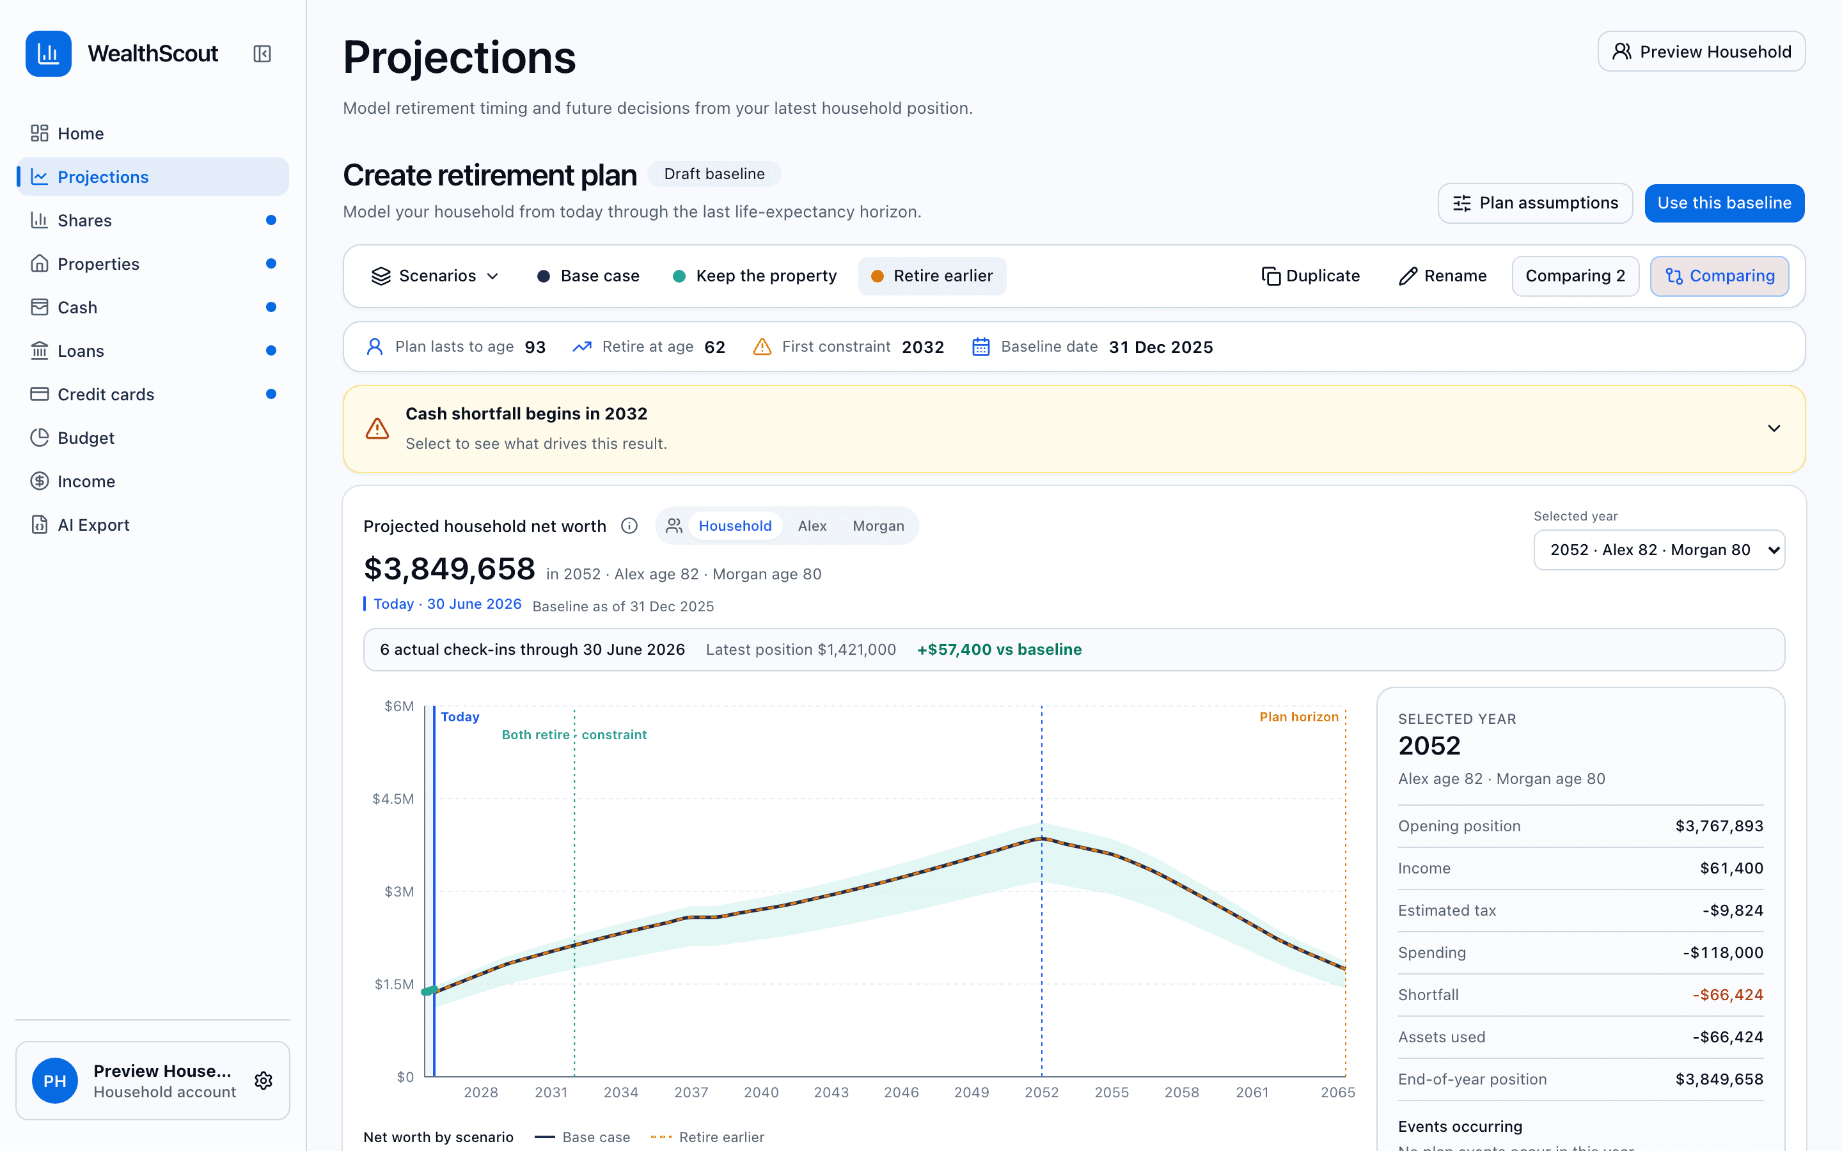
Task: Duplicate the current scenario
Action: [1311, 276]
